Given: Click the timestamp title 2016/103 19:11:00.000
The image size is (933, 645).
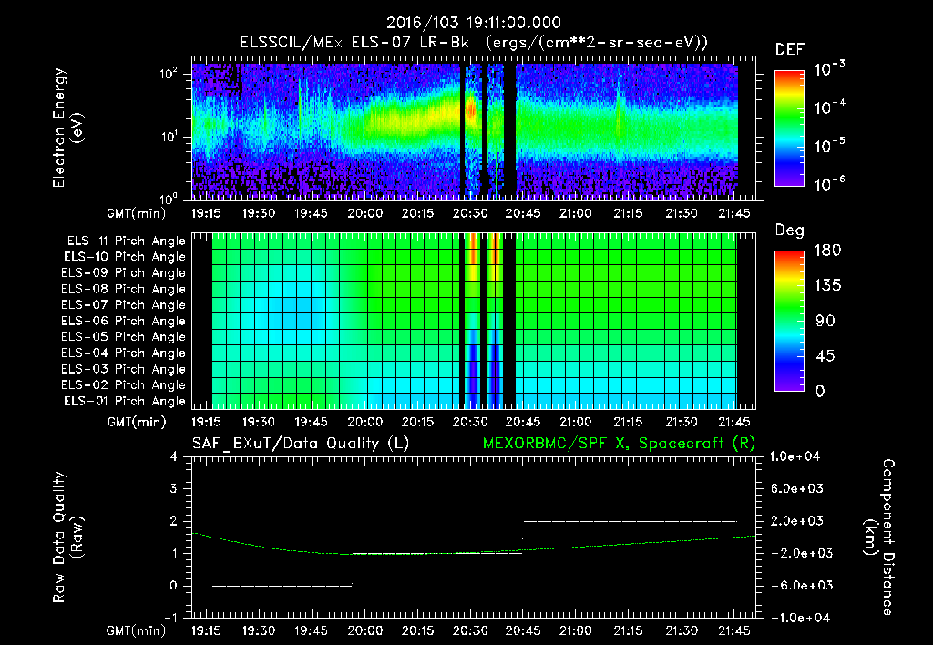Looking at the screenshot, I should 474,23.
